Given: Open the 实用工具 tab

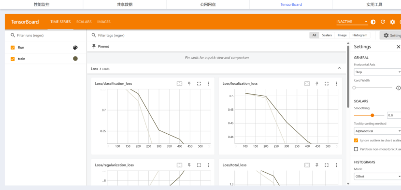Looking at the screenshot, I should 374,4.
